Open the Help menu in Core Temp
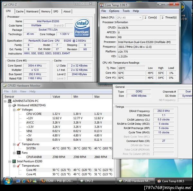The height and width of the screenshot is (191, 193). click(x=136, y=11)
